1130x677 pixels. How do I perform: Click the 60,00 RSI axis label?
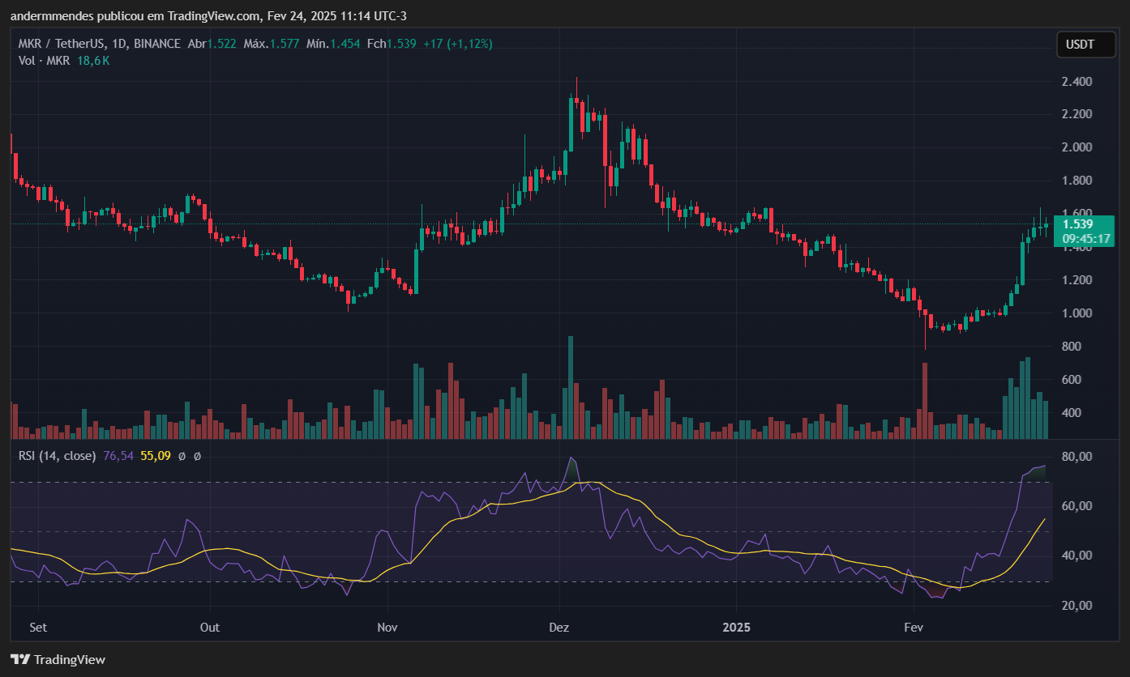(x=1077, y=506)
